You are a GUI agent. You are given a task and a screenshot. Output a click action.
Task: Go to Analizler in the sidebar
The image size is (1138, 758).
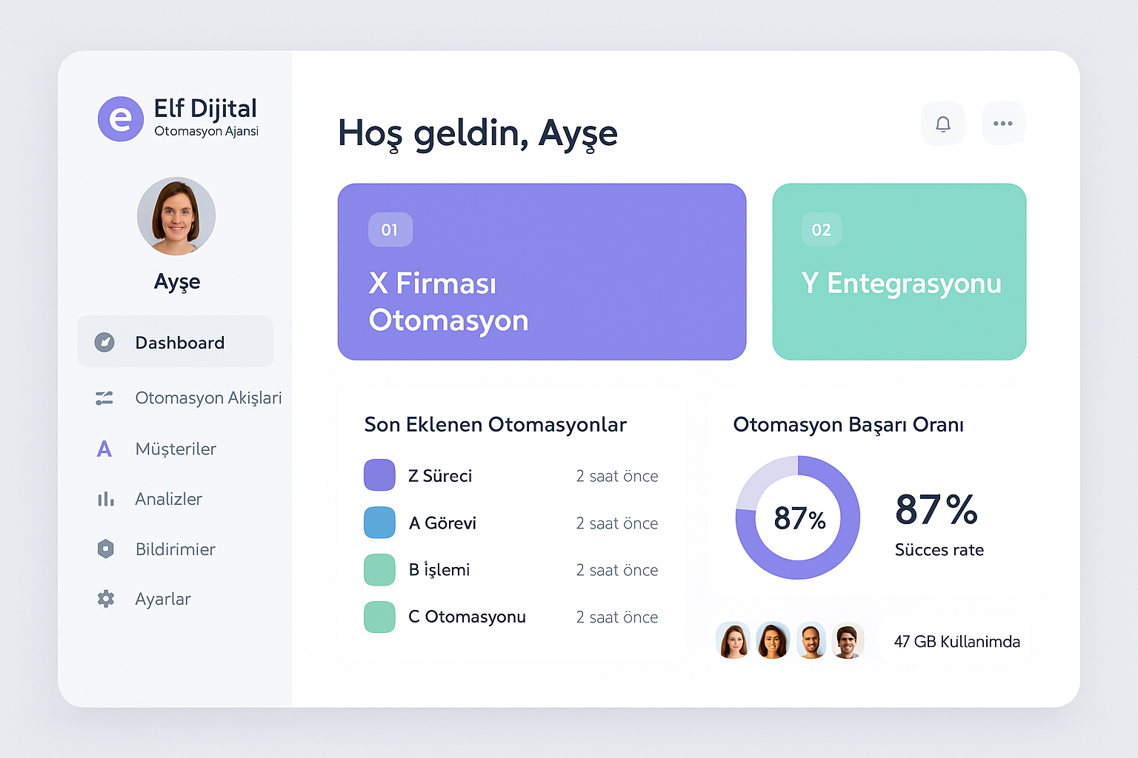pyautogui.click(x=168, y=499)
